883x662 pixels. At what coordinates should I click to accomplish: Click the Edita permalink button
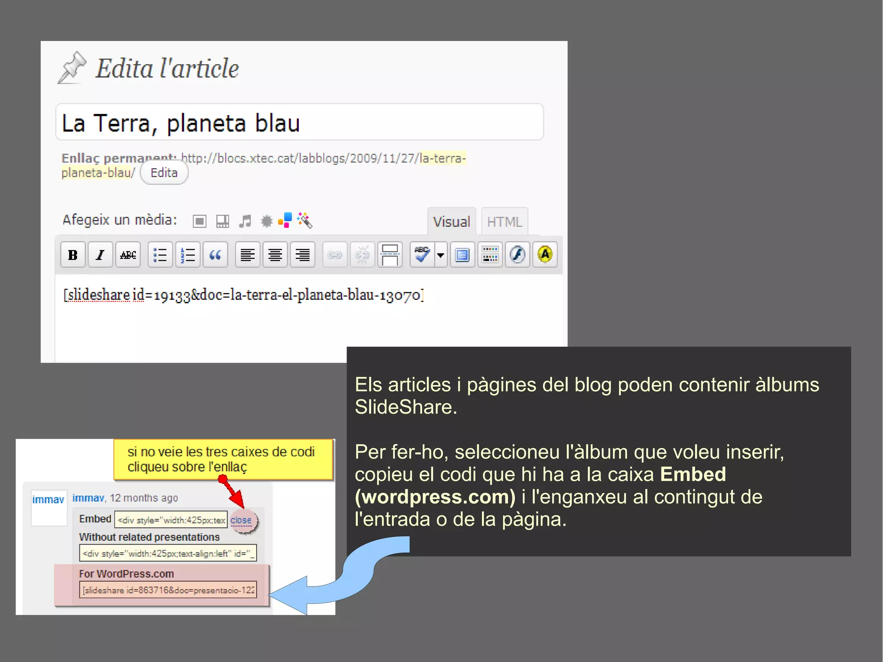[164, 173]
